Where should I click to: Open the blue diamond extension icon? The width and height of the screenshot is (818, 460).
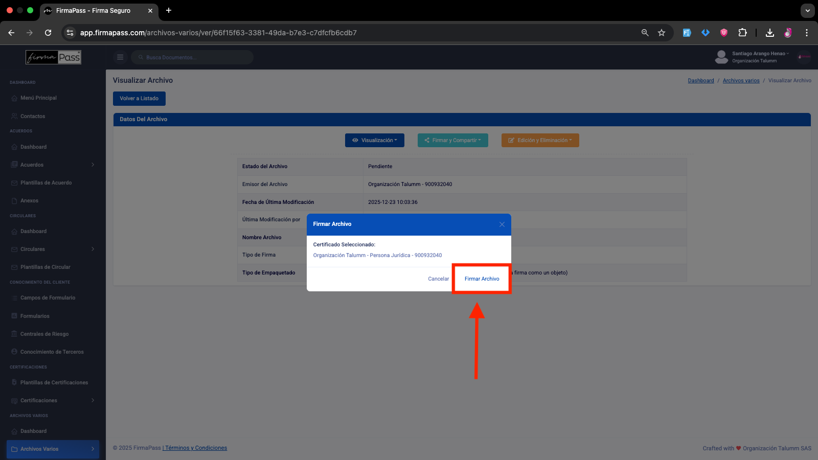click(706, 33)
